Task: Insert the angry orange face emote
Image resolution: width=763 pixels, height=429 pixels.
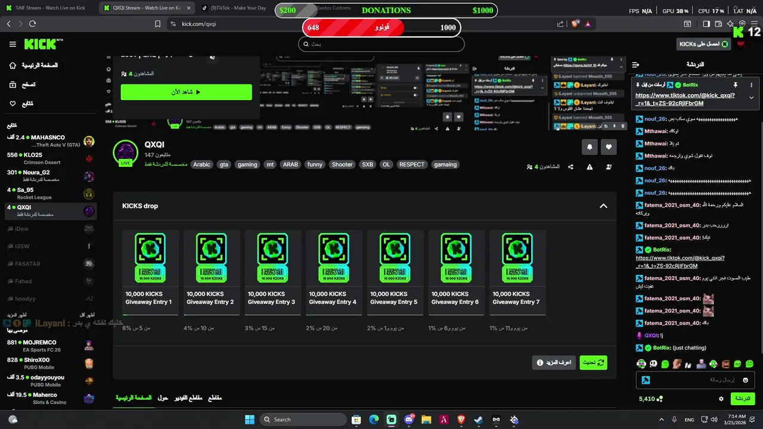Action: 725,363
